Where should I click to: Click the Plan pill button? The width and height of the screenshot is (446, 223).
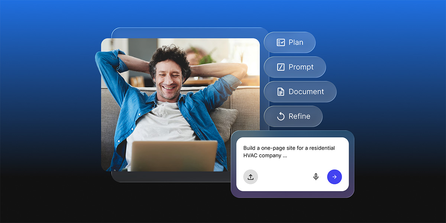point(290,42)
